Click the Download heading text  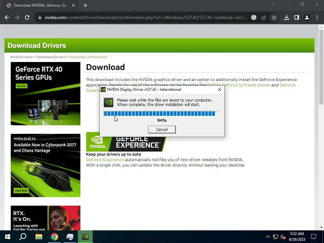[105, 67]
